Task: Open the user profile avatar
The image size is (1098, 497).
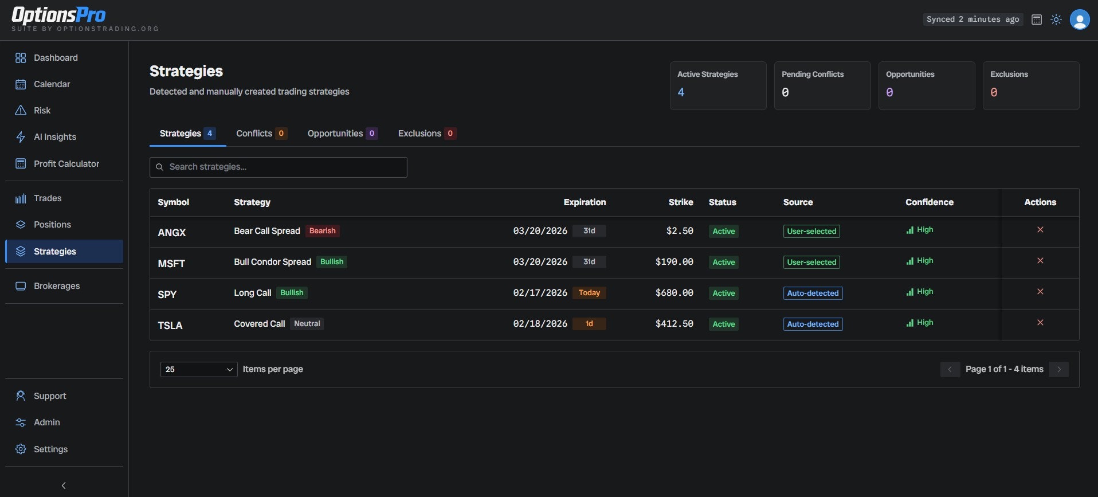Action: pyautogui.click(x=1080, y=19)
